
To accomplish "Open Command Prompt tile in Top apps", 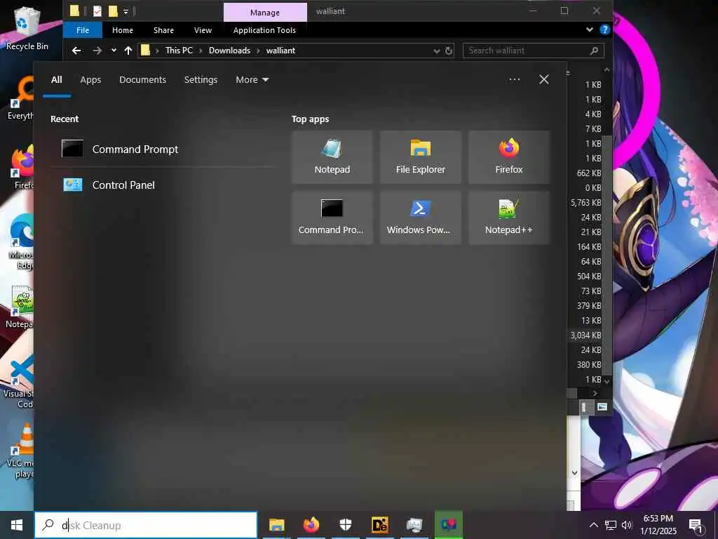I will 332,218.
